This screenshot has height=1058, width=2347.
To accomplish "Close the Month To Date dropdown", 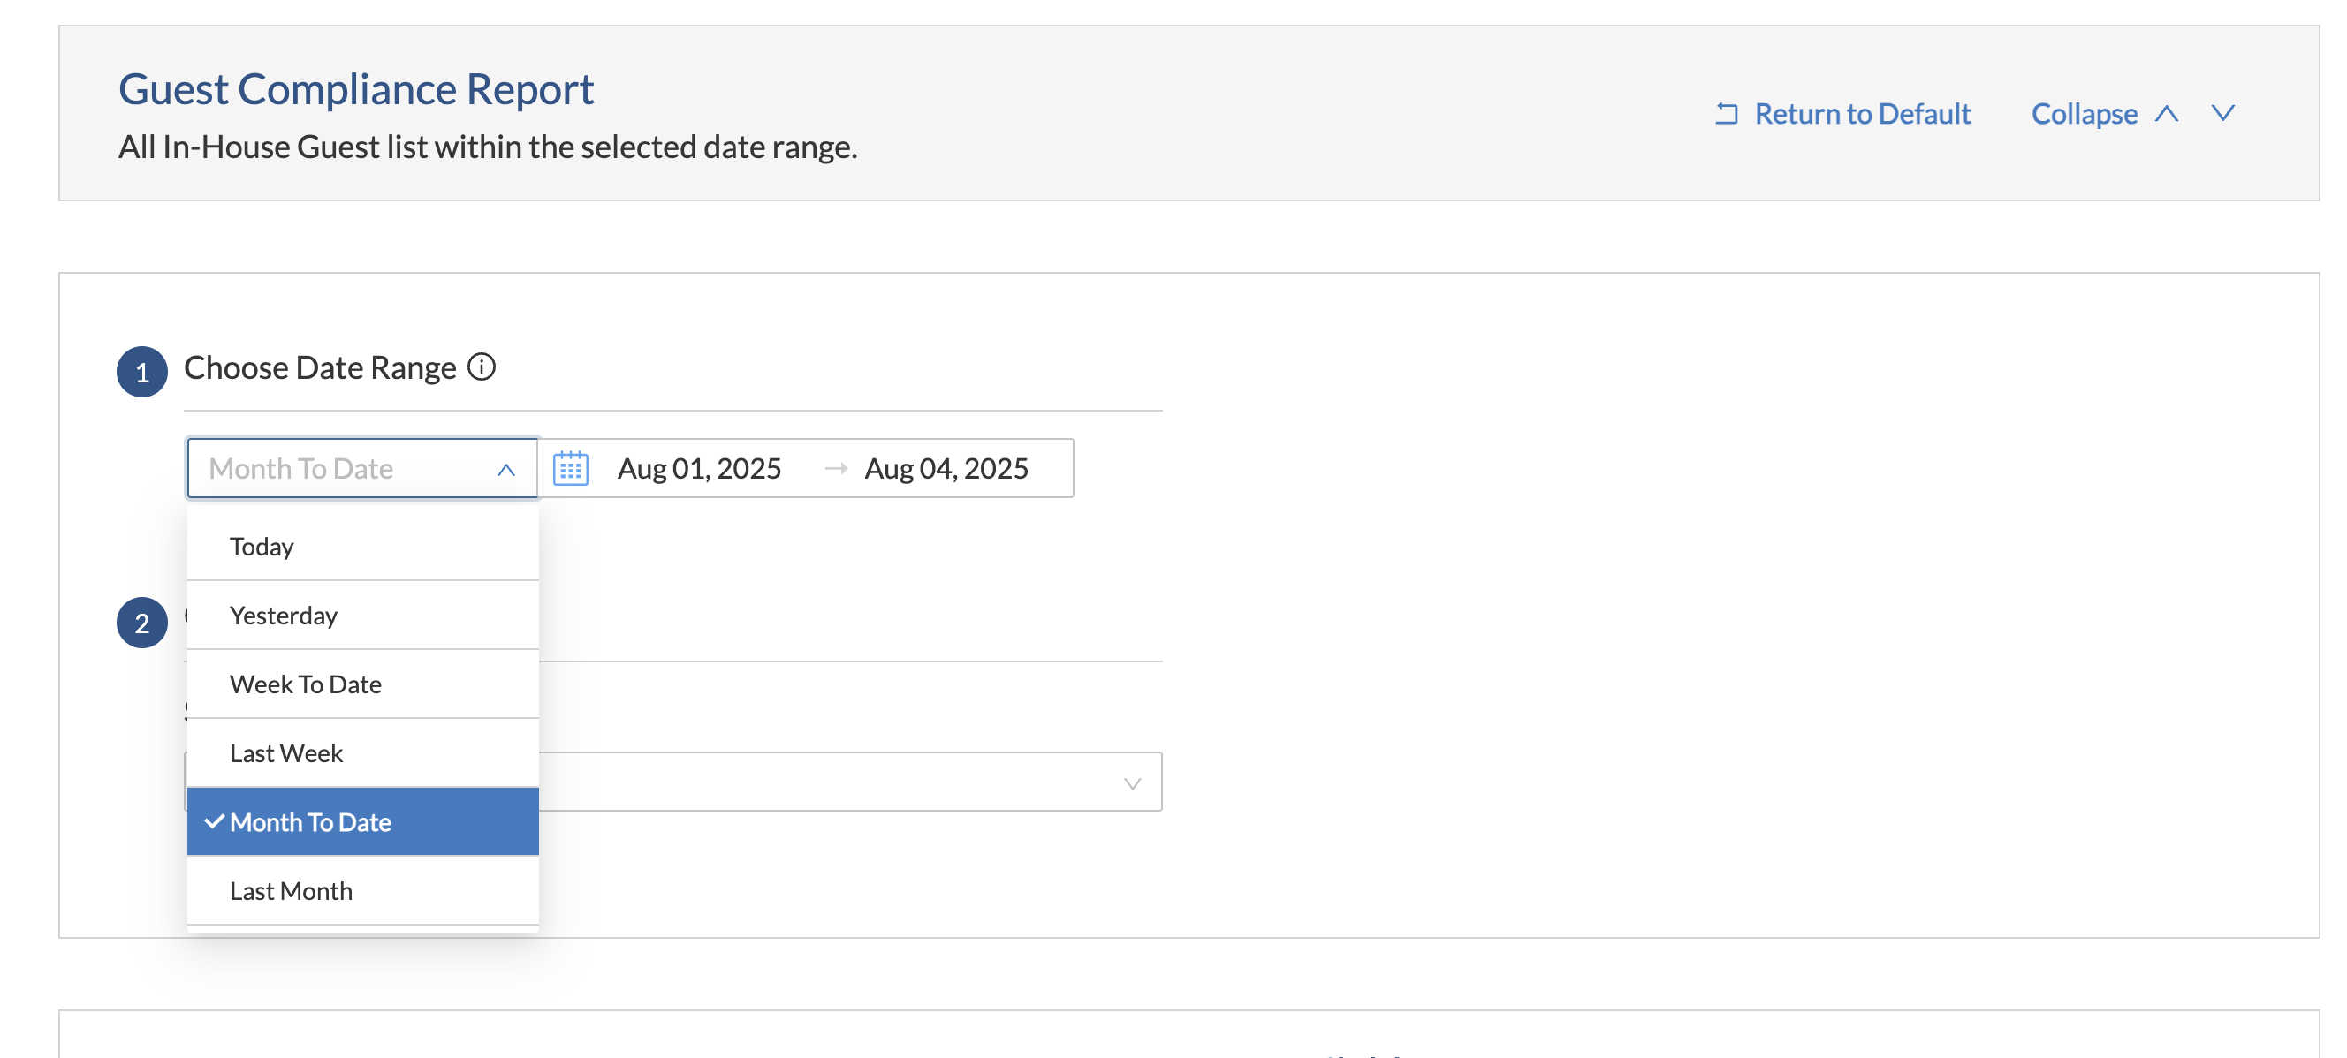I will point(505,469).
